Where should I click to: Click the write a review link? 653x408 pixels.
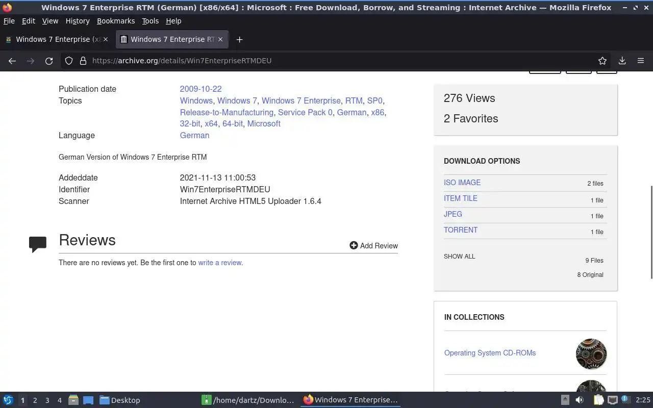220,263
